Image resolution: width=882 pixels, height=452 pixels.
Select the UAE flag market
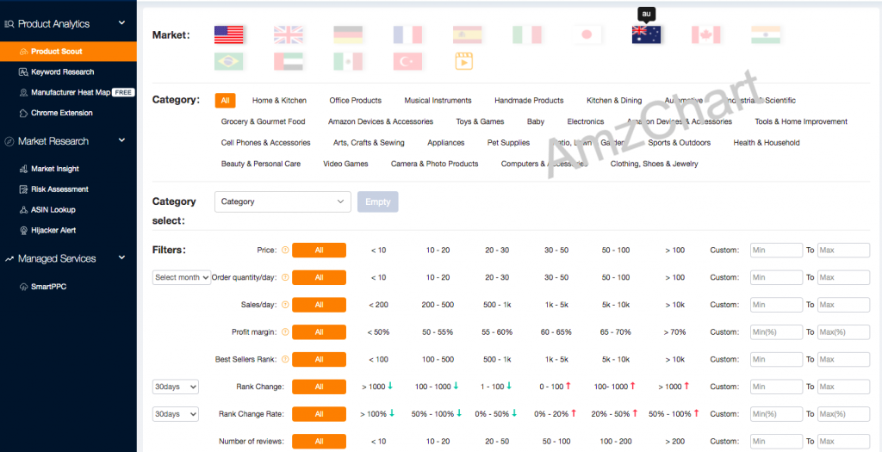(x=289, y=61)
